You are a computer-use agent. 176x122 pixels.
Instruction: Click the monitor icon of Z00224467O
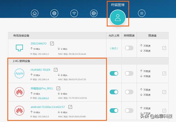click(x=19, y=48)
